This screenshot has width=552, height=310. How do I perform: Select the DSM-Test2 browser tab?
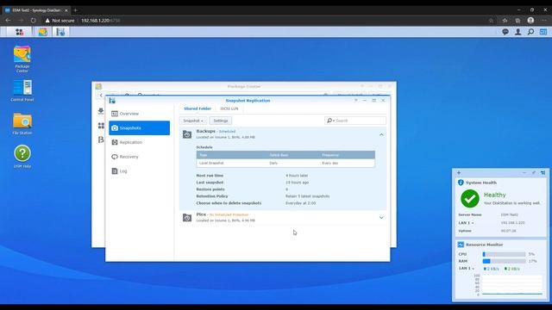35,10
